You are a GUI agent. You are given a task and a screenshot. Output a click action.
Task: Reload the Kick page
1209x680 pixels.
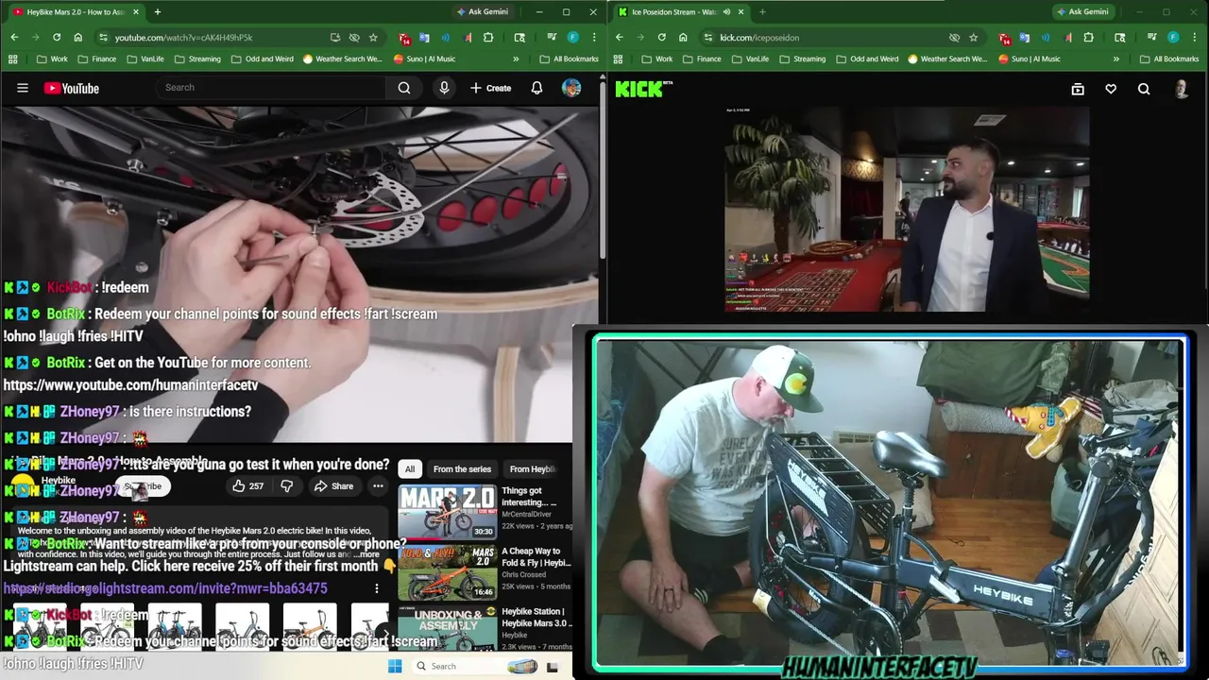coord(661,37)
